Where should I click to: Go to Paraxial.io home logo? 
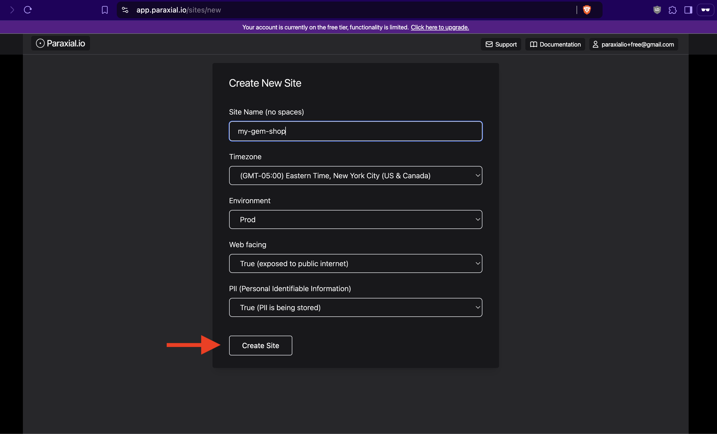pos(61,43)
